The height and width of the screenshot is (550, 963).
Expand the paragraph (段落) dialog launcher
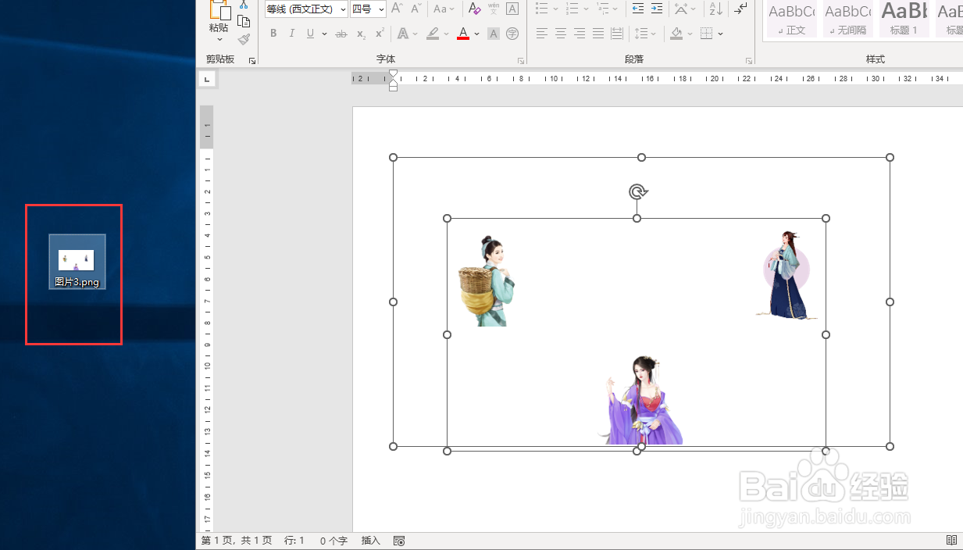click(749, 60)
